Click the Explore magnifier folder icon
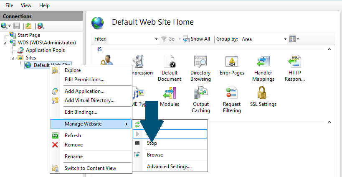 [55, 70]
